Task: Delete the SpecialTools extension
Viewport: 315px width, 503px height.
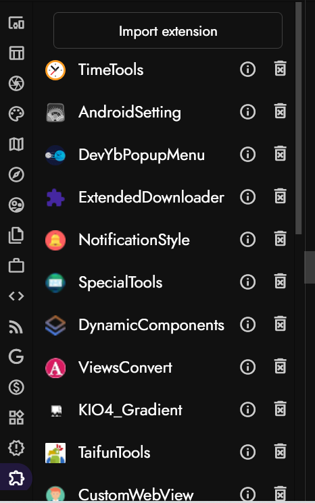Action: click(281, 282)
